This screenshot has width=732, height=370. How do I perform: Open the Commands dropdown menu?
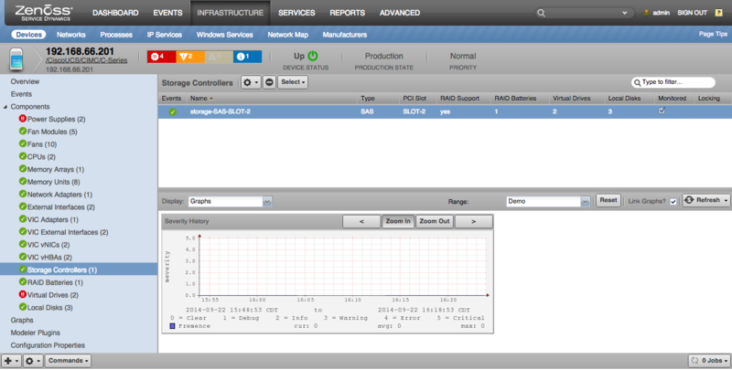click(x=68, y=361)
